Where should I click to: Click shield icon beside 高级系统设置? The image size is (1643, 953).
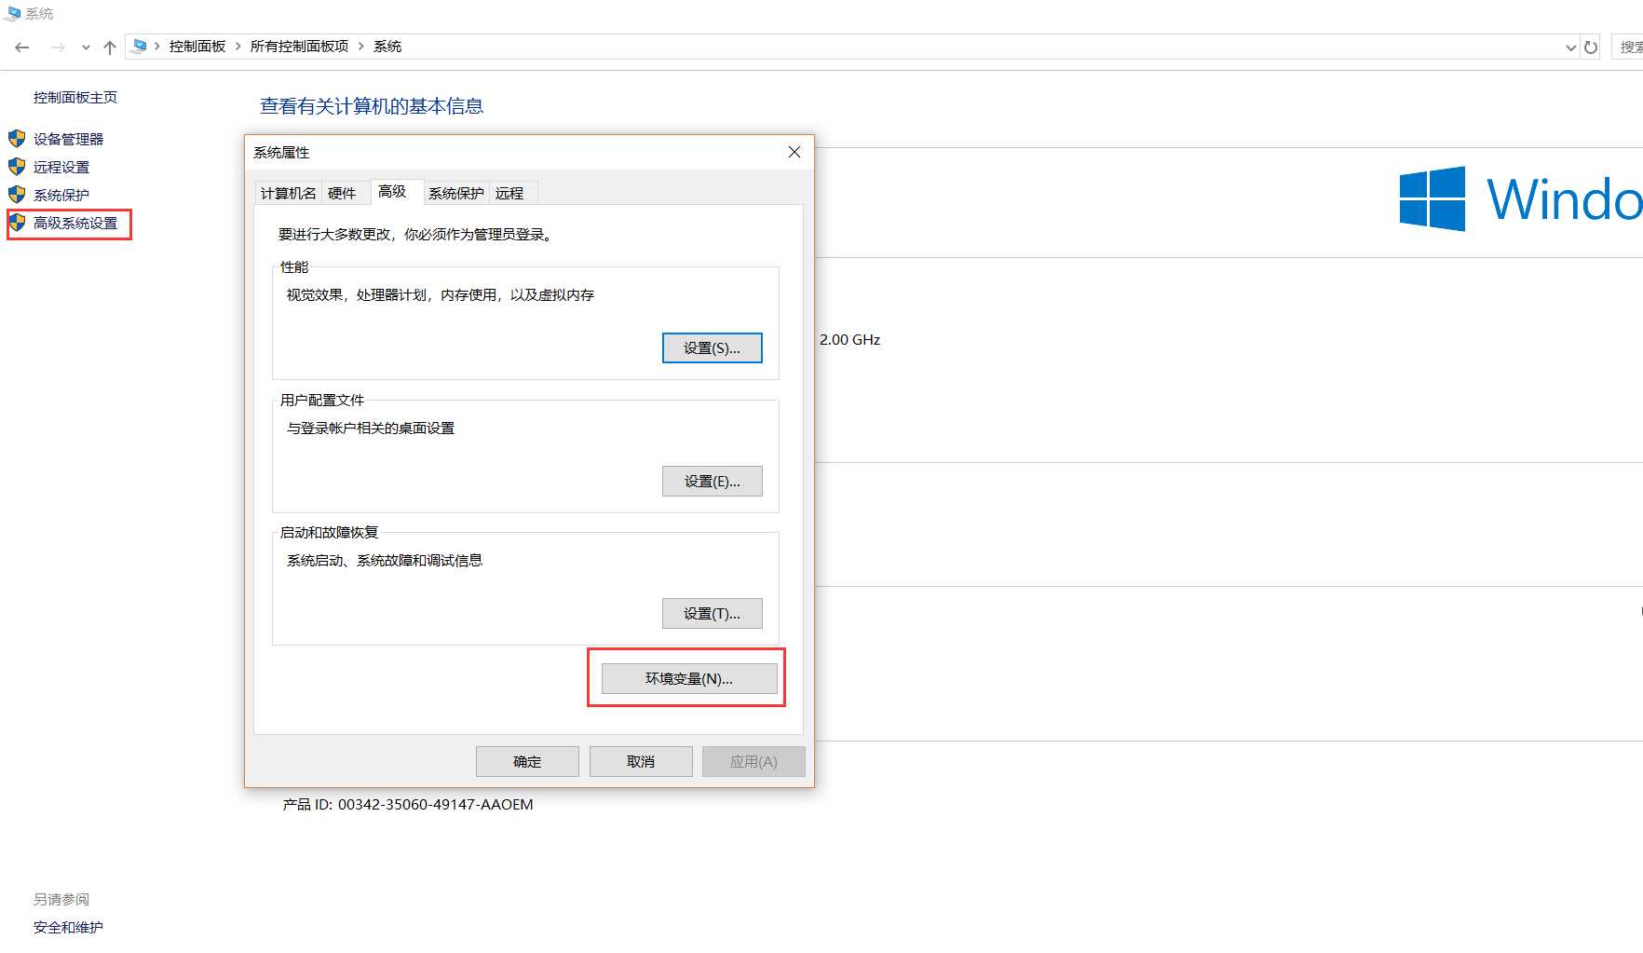pos(17,223)
